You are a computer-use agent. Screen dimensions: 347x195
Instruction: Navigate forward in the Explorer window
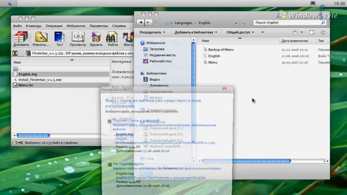[x=148, y=22]
